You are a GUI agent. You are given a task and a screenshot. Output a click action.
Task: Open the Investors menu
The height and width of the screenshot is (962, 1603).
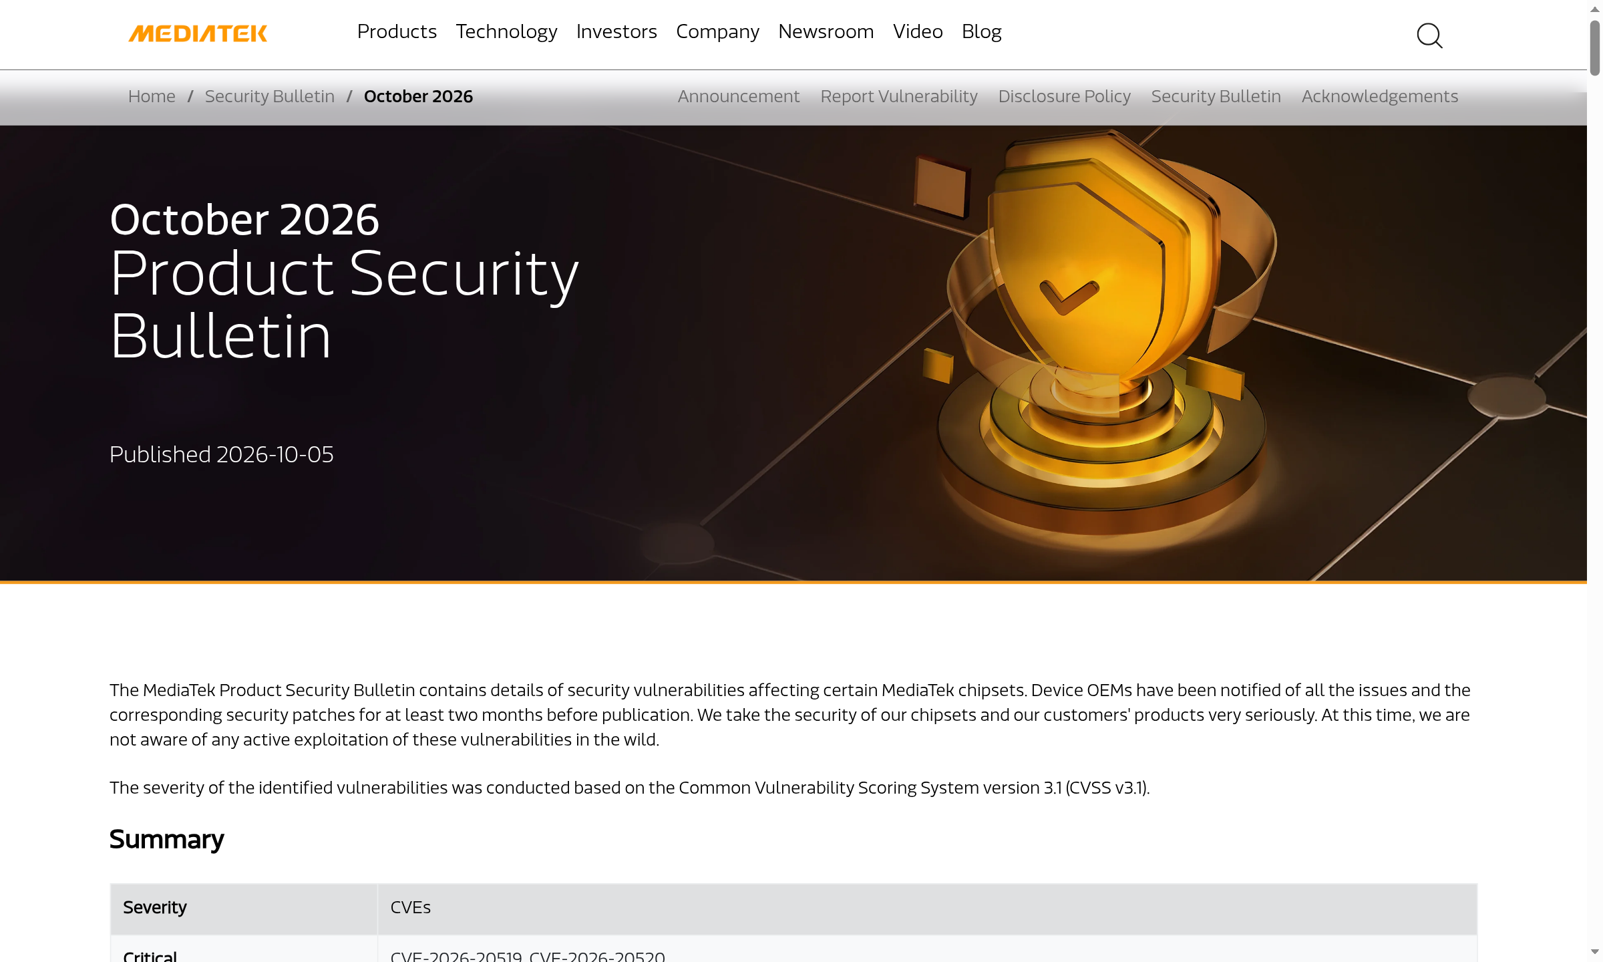point(616,31)
